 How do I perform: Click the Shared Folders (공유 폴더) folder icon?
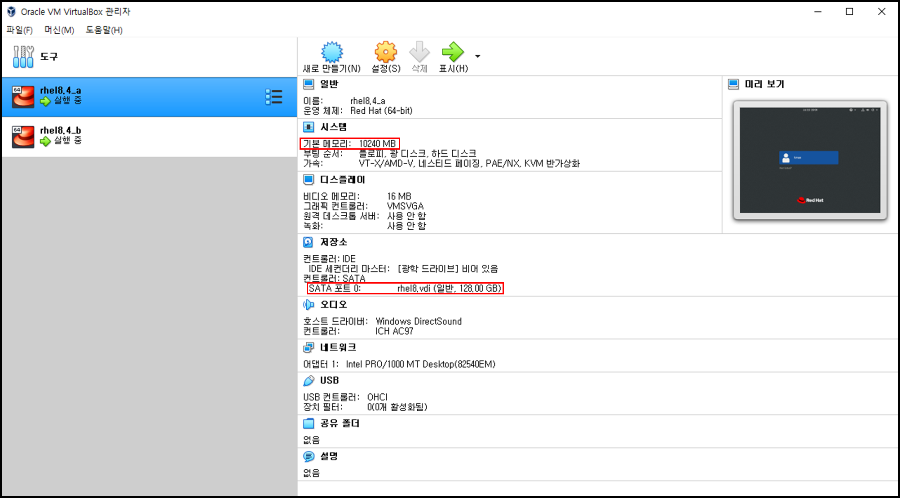pos(308,423)
